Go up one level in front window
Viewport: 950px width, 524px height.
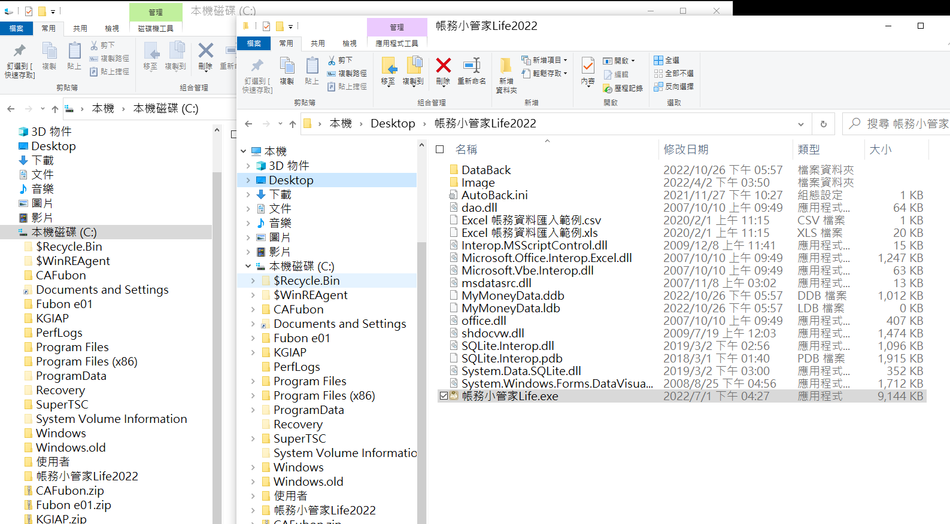(x=293, y=124)
